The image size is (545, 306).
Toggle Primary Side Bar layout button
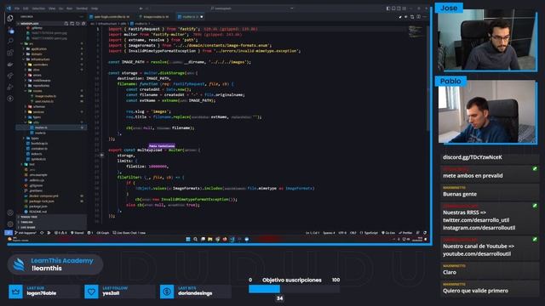point(388,8)
